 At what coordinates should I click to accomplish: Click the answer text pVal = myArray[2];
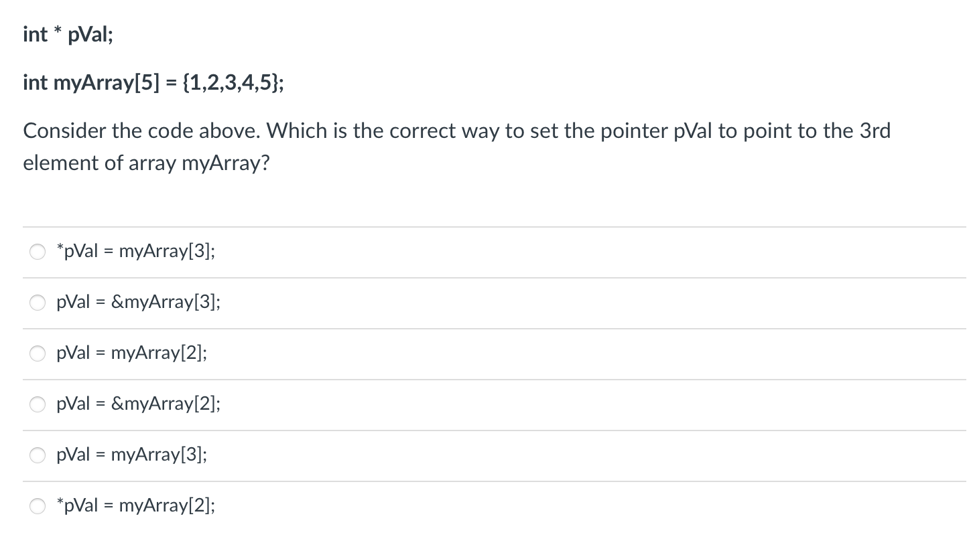coord(131,354)
